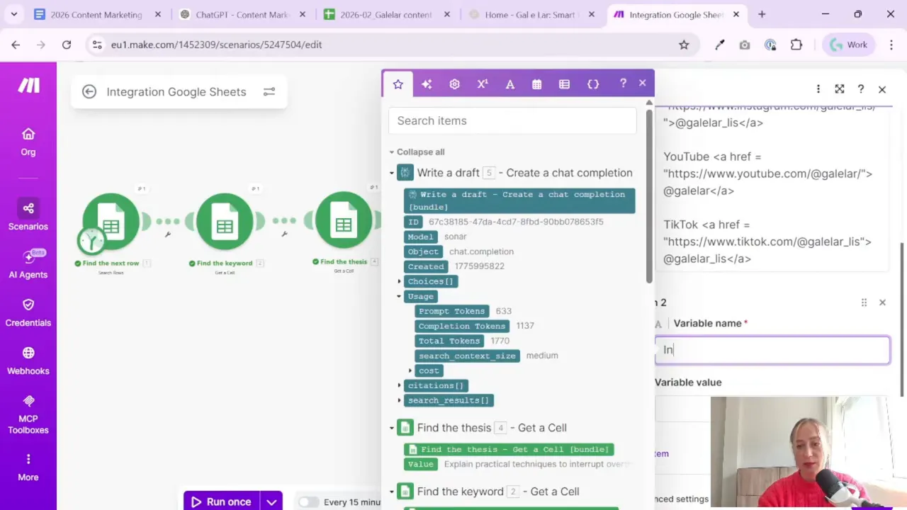Insert the Completion Tokens pill

point(462,326)
